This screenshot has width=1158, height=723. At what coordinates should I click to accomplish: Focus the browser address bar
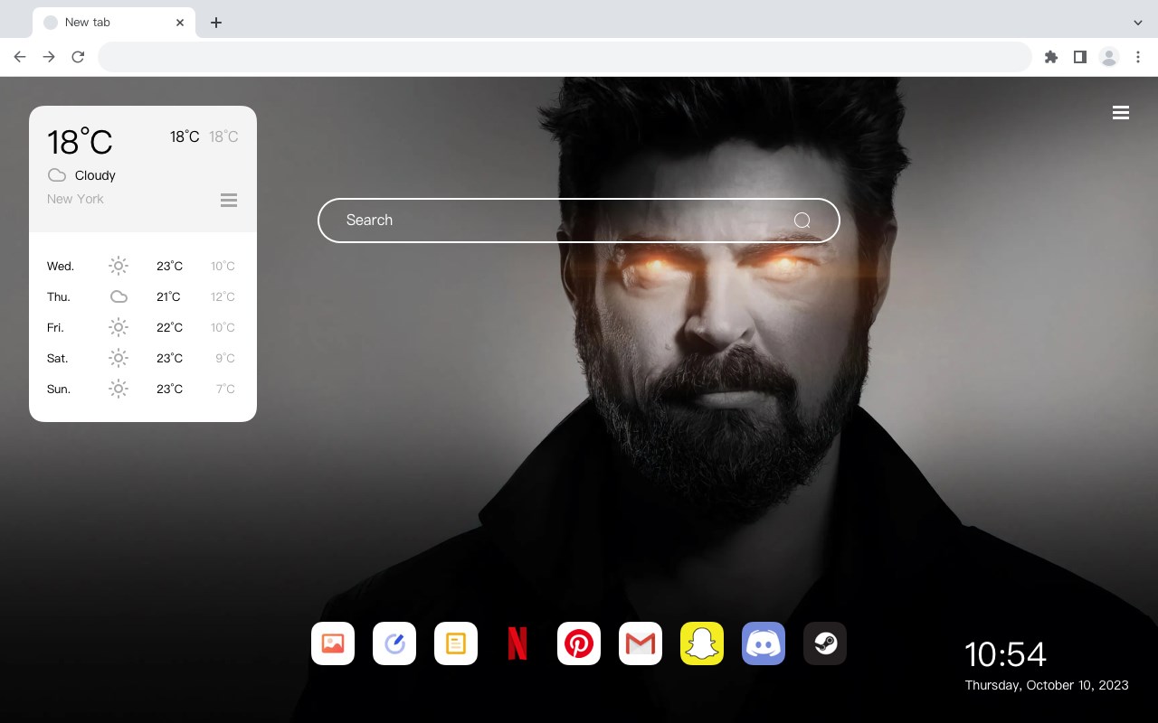coord(565,57)
